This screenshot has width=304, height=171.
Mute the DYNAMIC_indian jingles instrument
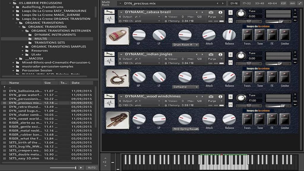tap(231, 62)
